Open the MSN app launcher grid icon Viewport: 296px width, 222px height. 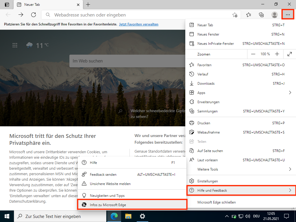(15, 45)
